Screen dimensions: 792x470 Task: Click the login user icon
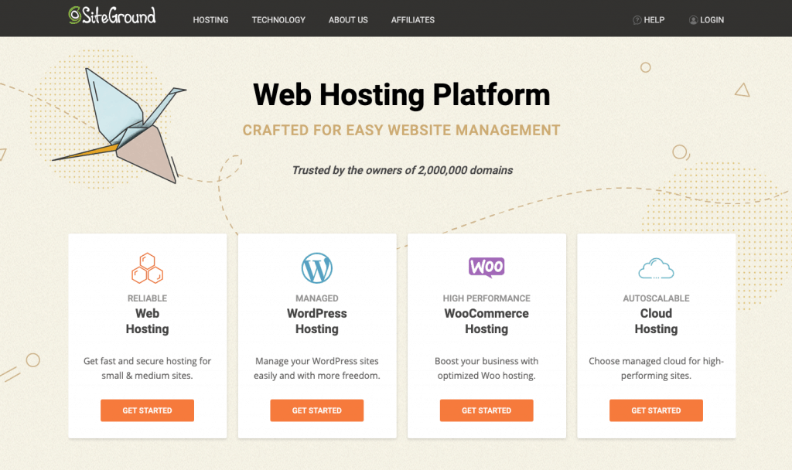(694, 19)
